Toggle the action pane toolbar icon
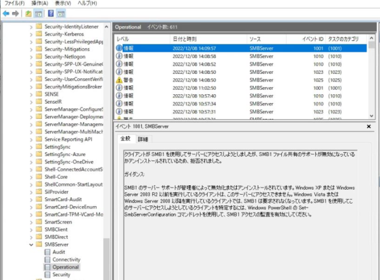The width and height of the screenshot is (380, 280). pyautogui.click(x=61, y=13)
